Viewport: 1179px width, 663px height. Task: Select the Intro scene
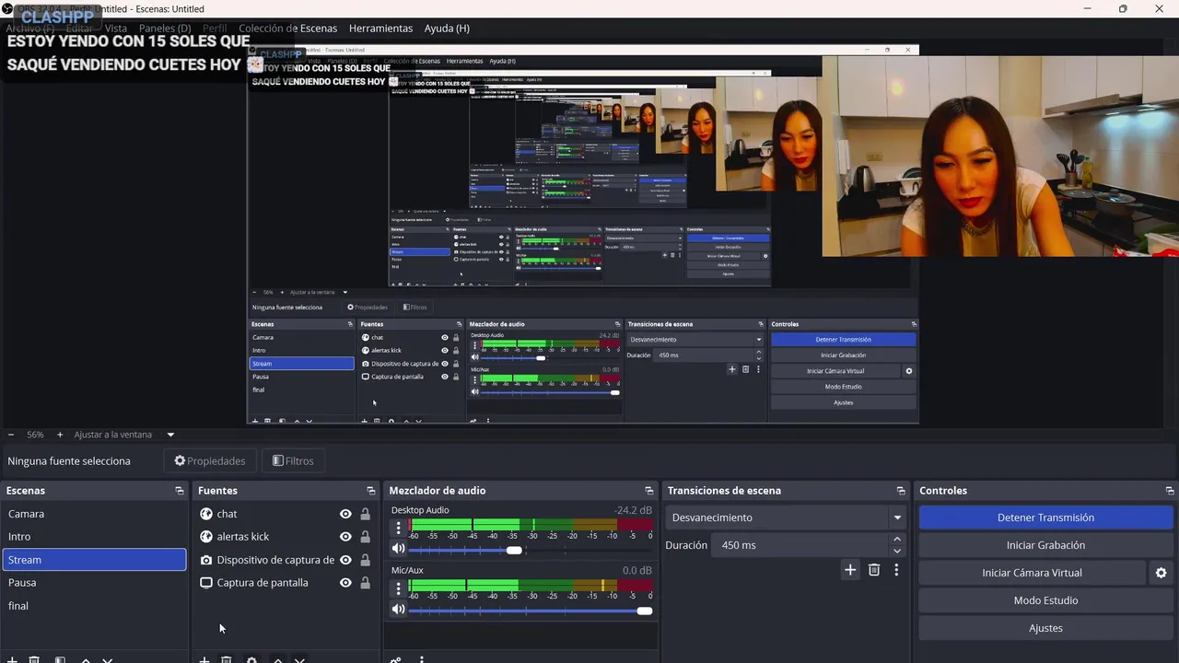click(x=94, y=536)
